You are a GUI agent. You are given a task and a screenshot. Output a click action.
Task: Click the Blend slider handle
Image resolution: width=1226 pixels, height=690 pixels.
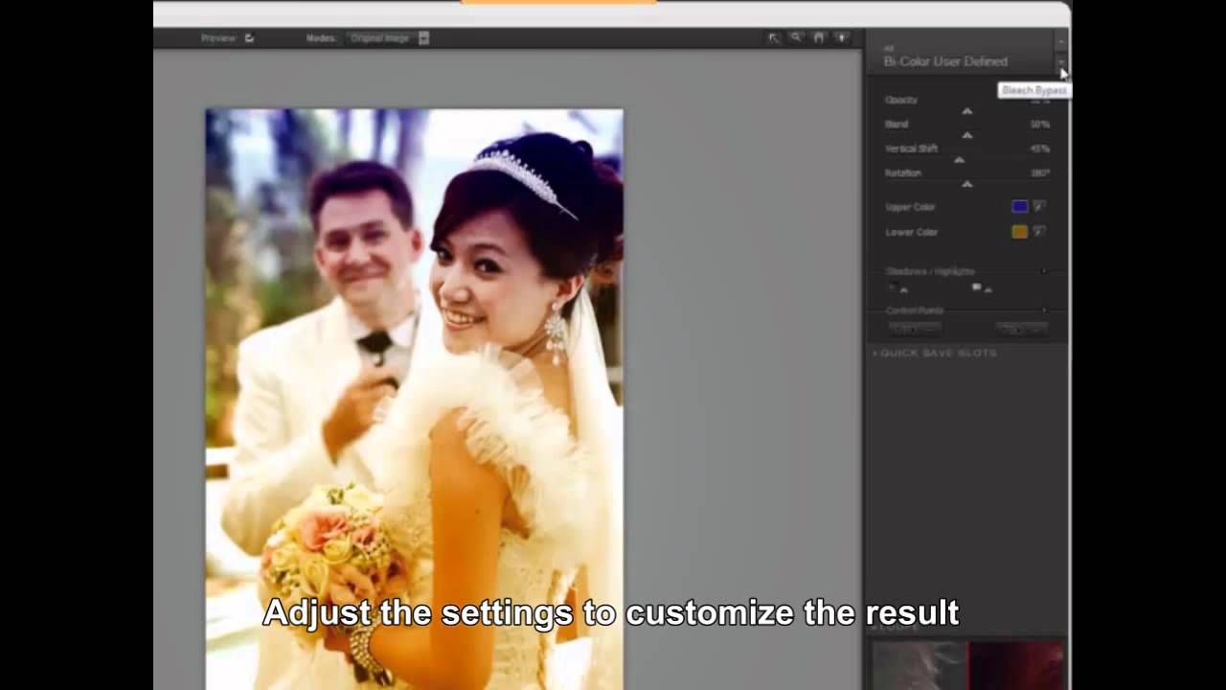(x=967, y=135)
